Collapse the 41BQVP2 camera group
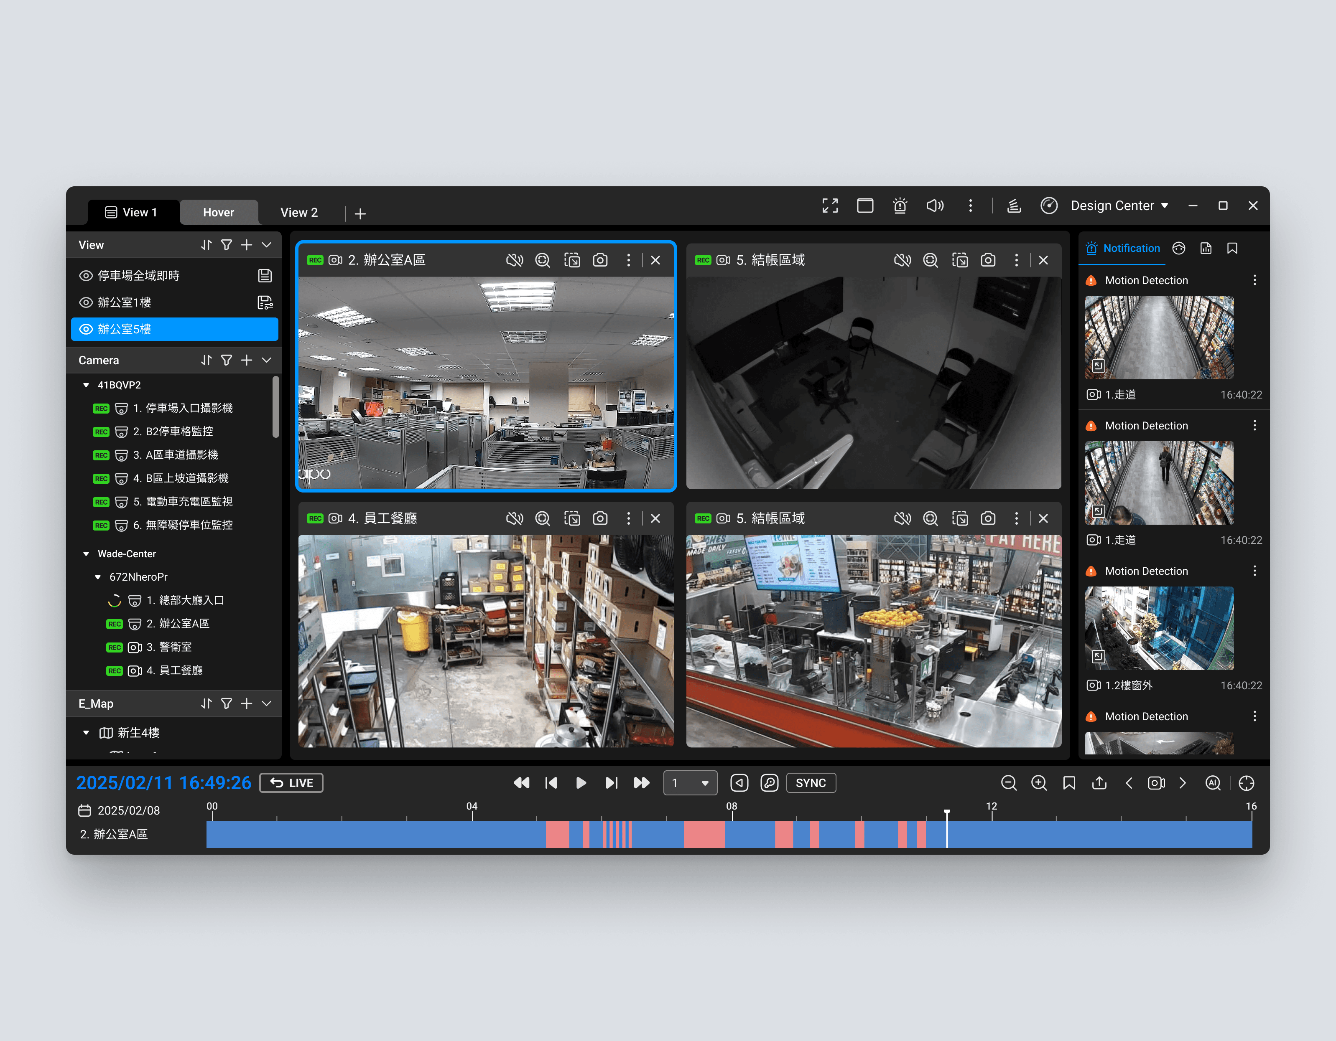The image size is (1336, 1041). [x=86, y=385]
